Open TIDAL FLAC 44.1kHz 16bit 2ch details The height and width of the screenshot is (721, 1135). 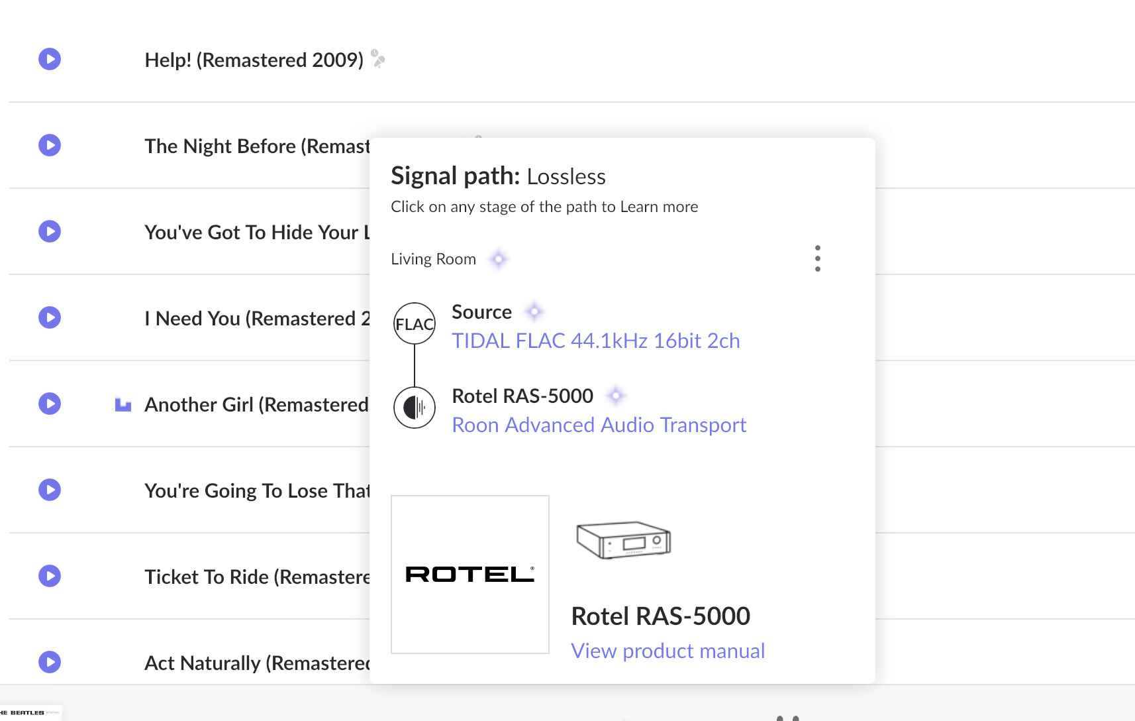click(595, 341)
